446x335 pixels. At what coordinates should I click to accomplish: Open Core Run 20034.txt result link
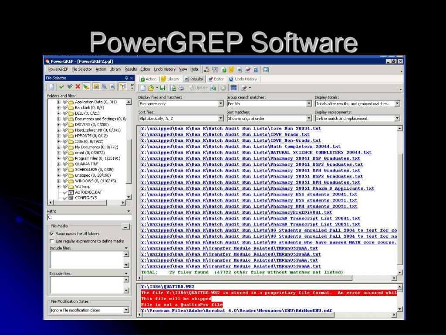231,129
